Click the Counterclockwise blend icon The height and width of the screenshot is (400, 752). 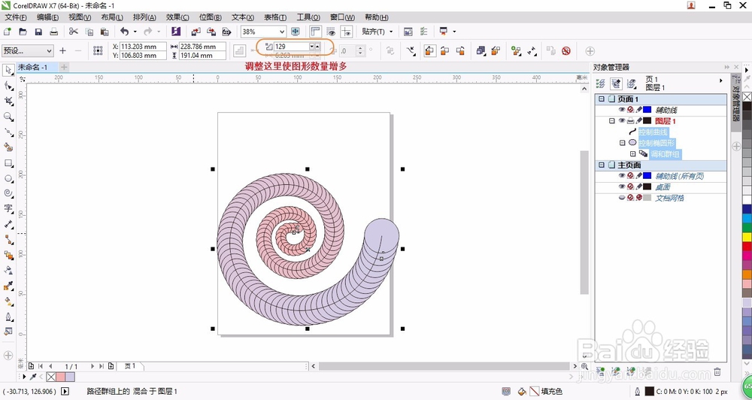460,50
